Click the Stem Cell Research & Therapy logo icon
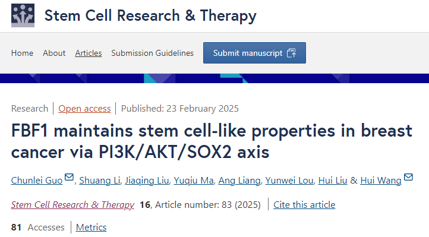 (23, 15)
